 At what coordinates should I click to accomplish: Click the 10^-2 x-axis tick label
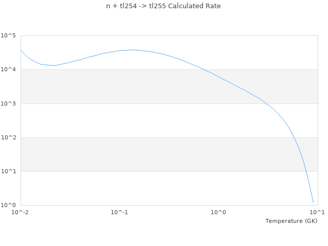[x=20, y=212]
